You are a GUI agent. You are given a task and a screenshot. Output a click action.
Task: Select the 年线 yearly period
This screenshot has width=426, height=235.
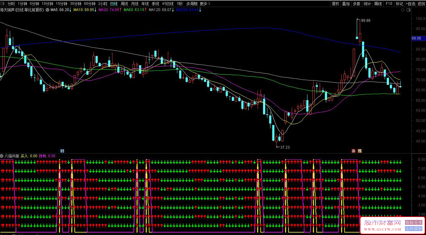click(x=145, y=4)
